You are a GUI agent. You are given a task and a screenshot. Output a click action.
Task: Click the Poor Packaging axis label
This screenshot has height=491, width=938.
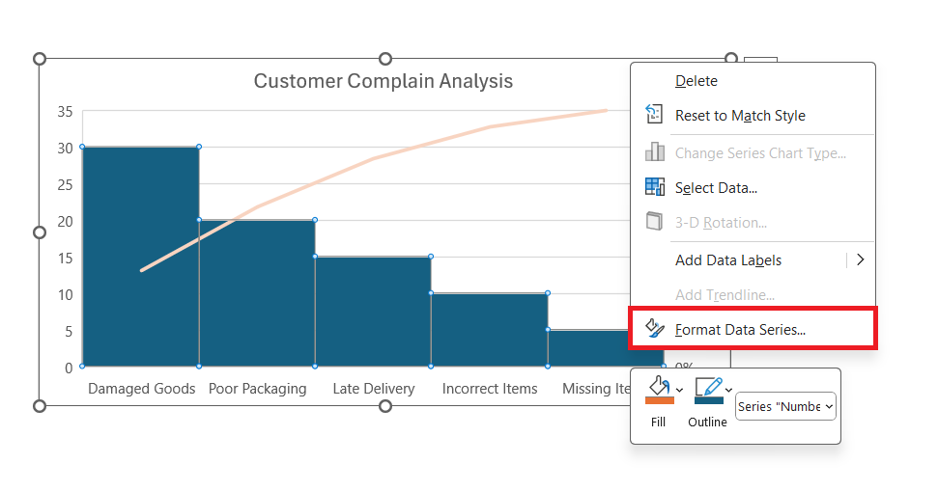pyautogui.click(x=257, y=388)
